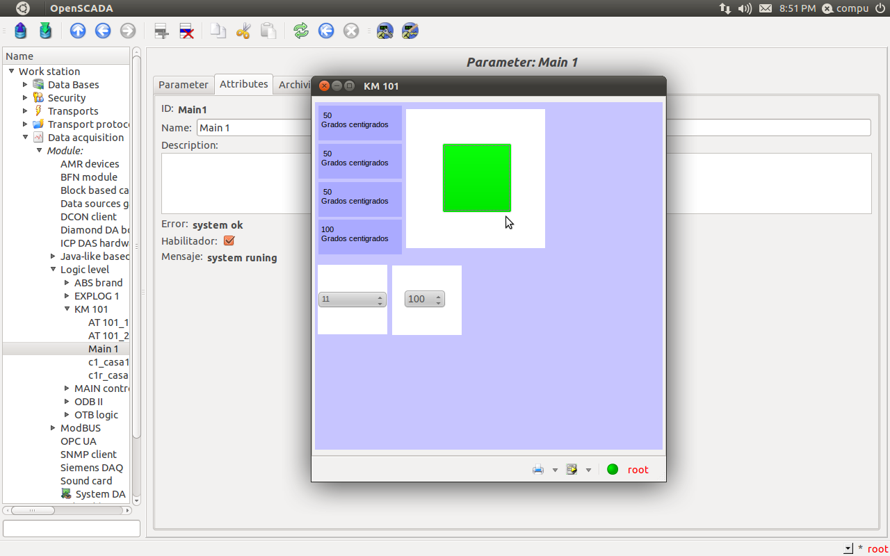The image size is (890, 556).
Task: Click the Add item toolbar icon
Action: [161, 31]
